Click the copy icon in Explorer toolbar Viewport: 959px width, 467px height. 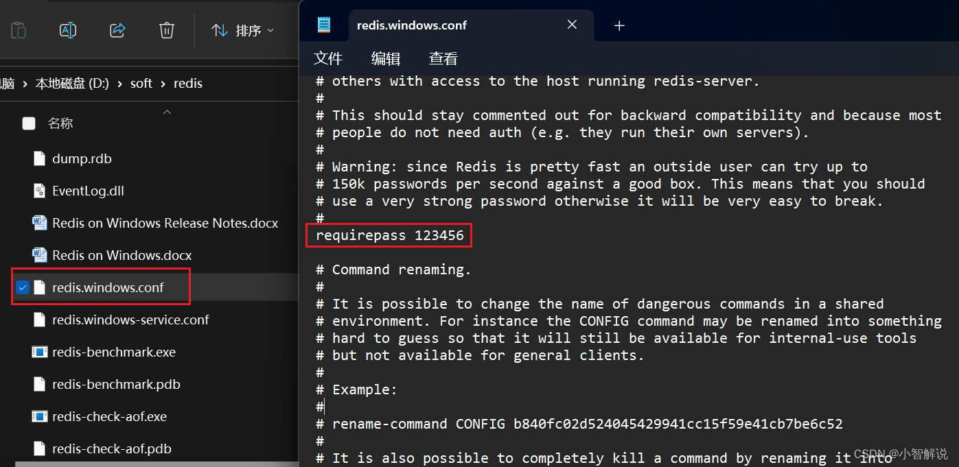point(19,30)
